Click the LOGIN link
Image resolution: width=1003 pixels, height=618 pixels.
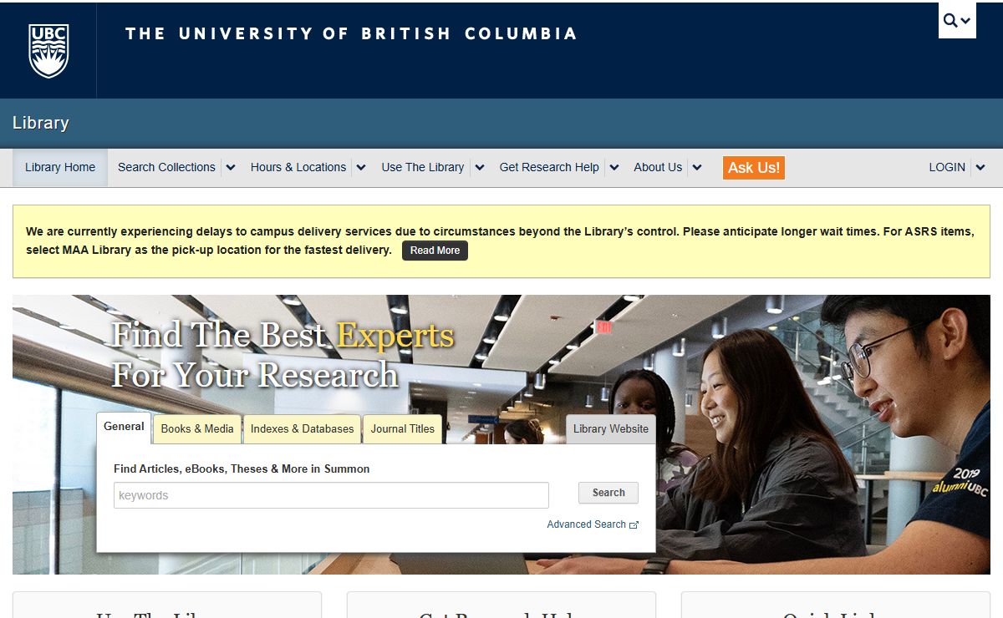click(x=947, y=168)
